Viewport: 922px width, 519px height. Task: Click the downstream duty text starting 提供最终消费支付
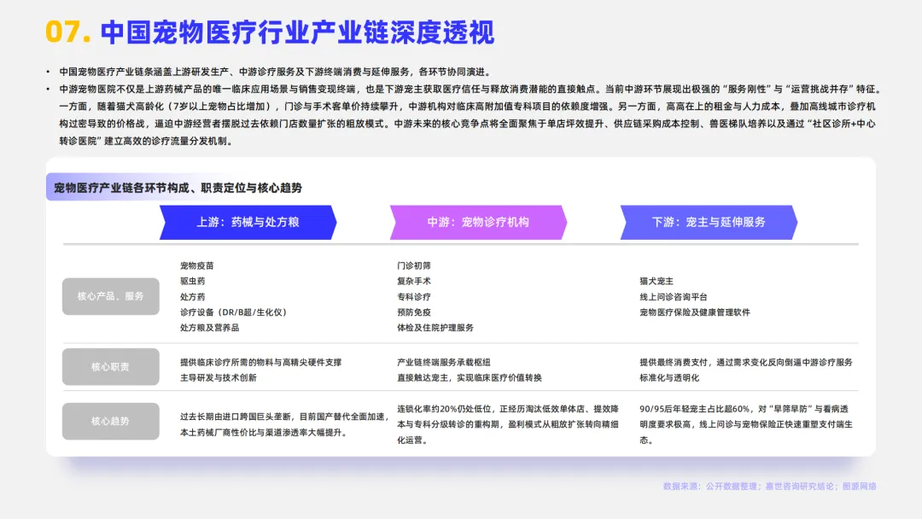[x=746, y=370]
